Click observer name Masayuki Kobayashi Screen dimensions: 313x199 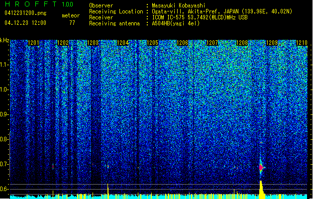(x=179, y=5)
